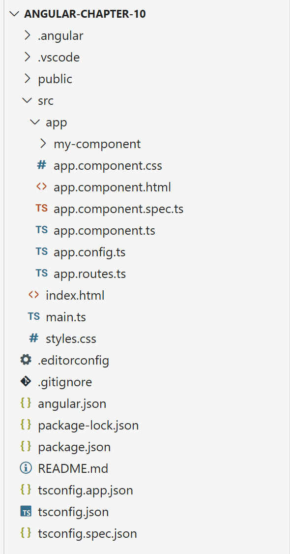290x554 pixels.
Task: Click the HTML icon next to index.html
Action: [33, 295]
